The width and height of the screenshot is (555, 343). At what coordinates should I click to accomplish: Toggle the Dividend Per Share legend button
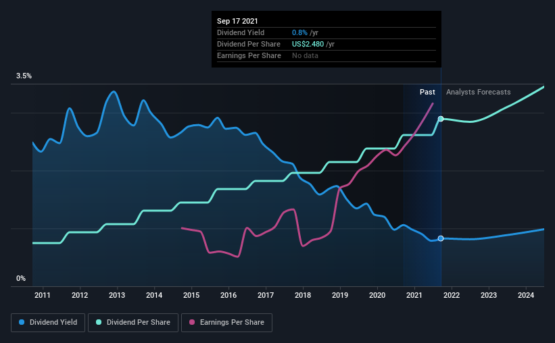pyautogui.click(x=133, y=323)
